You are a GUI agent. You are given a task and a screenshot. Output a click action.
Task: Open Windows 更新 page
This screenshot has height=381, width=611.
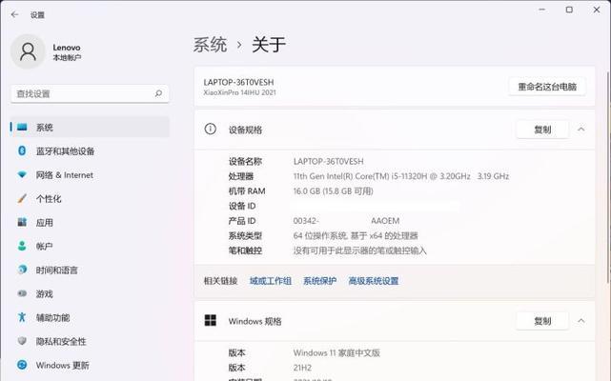point(90,365)
